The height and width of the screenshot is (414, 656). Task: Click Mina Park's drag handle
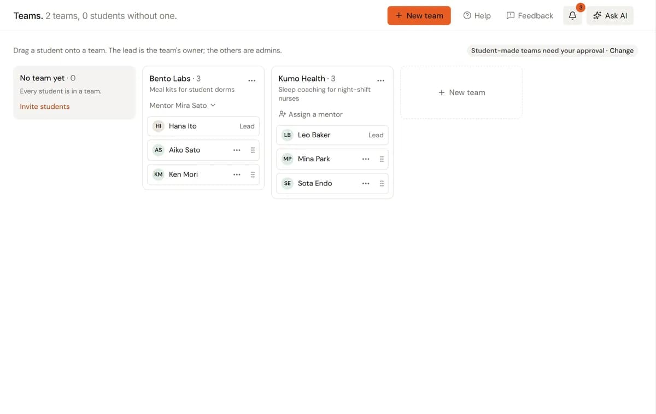pyautogui.click(x=382, y=159)
